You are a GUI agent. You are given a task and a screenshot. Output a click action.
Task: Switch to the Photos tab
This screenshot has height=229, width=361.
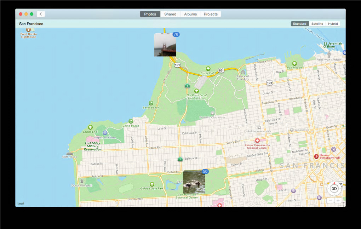[x=150, y=14]
